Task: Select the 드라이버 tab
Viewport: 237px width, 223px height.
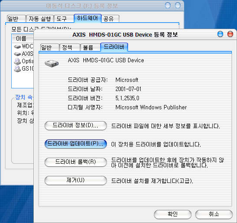Action: [x=114, y=47]
